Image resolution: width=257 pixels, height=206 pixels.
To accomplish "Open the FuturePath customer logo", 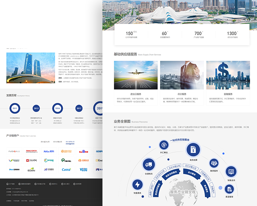I will point(32,160).
